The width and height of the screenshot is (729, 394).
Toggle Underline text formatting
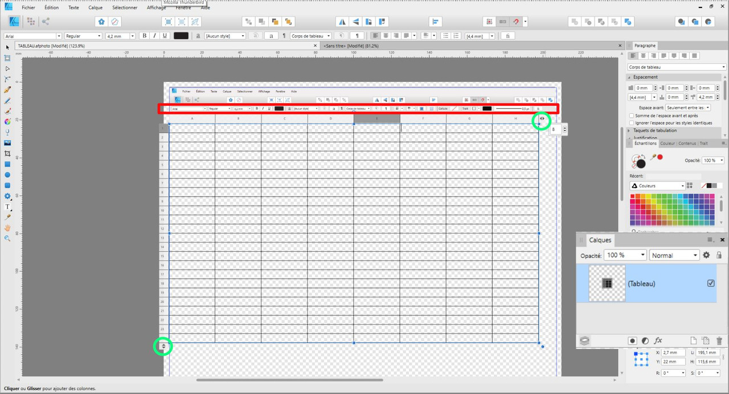pos(165,36)
